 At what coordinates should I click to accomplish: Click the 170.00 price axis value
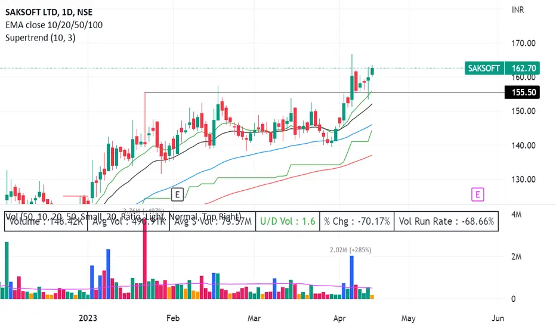pos(523,44)
